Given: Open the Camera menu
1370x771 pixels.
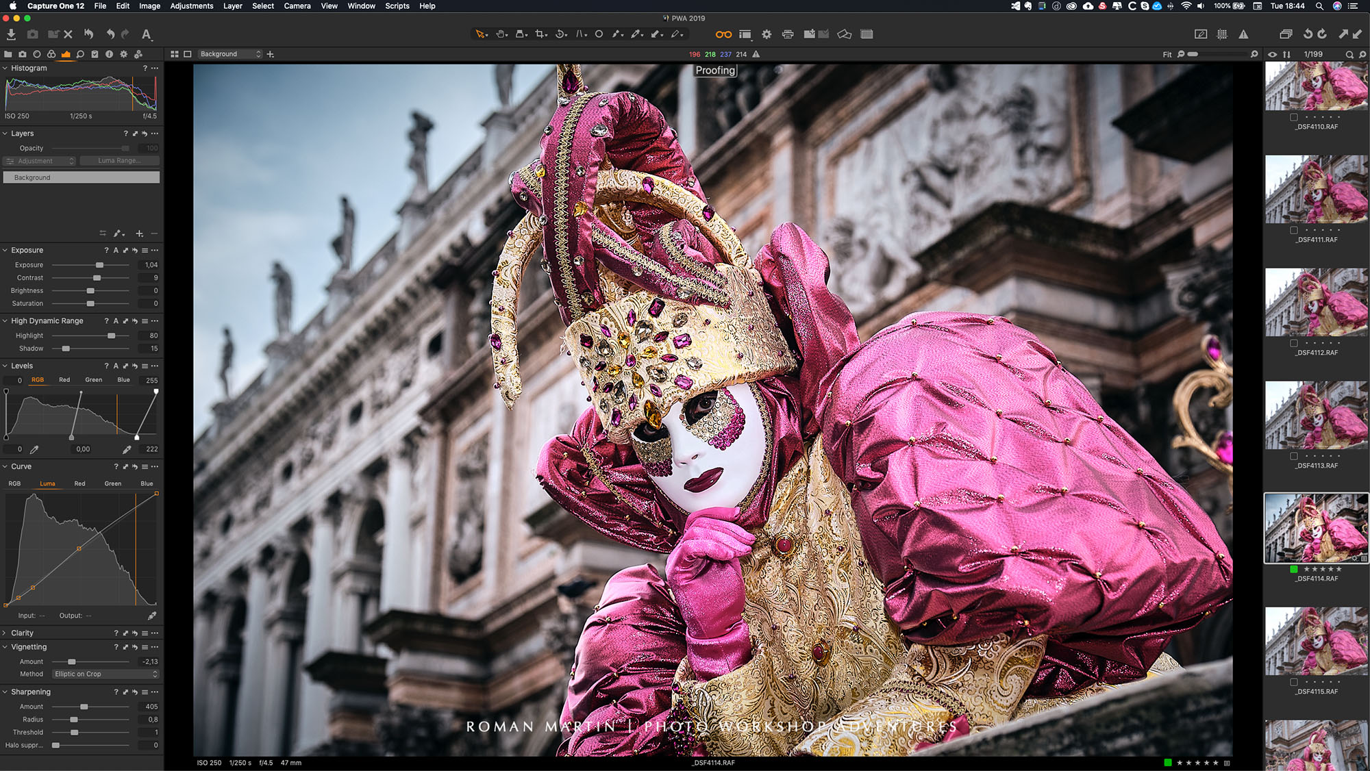Looking at the screenshot, I should (x=297, y=6).
